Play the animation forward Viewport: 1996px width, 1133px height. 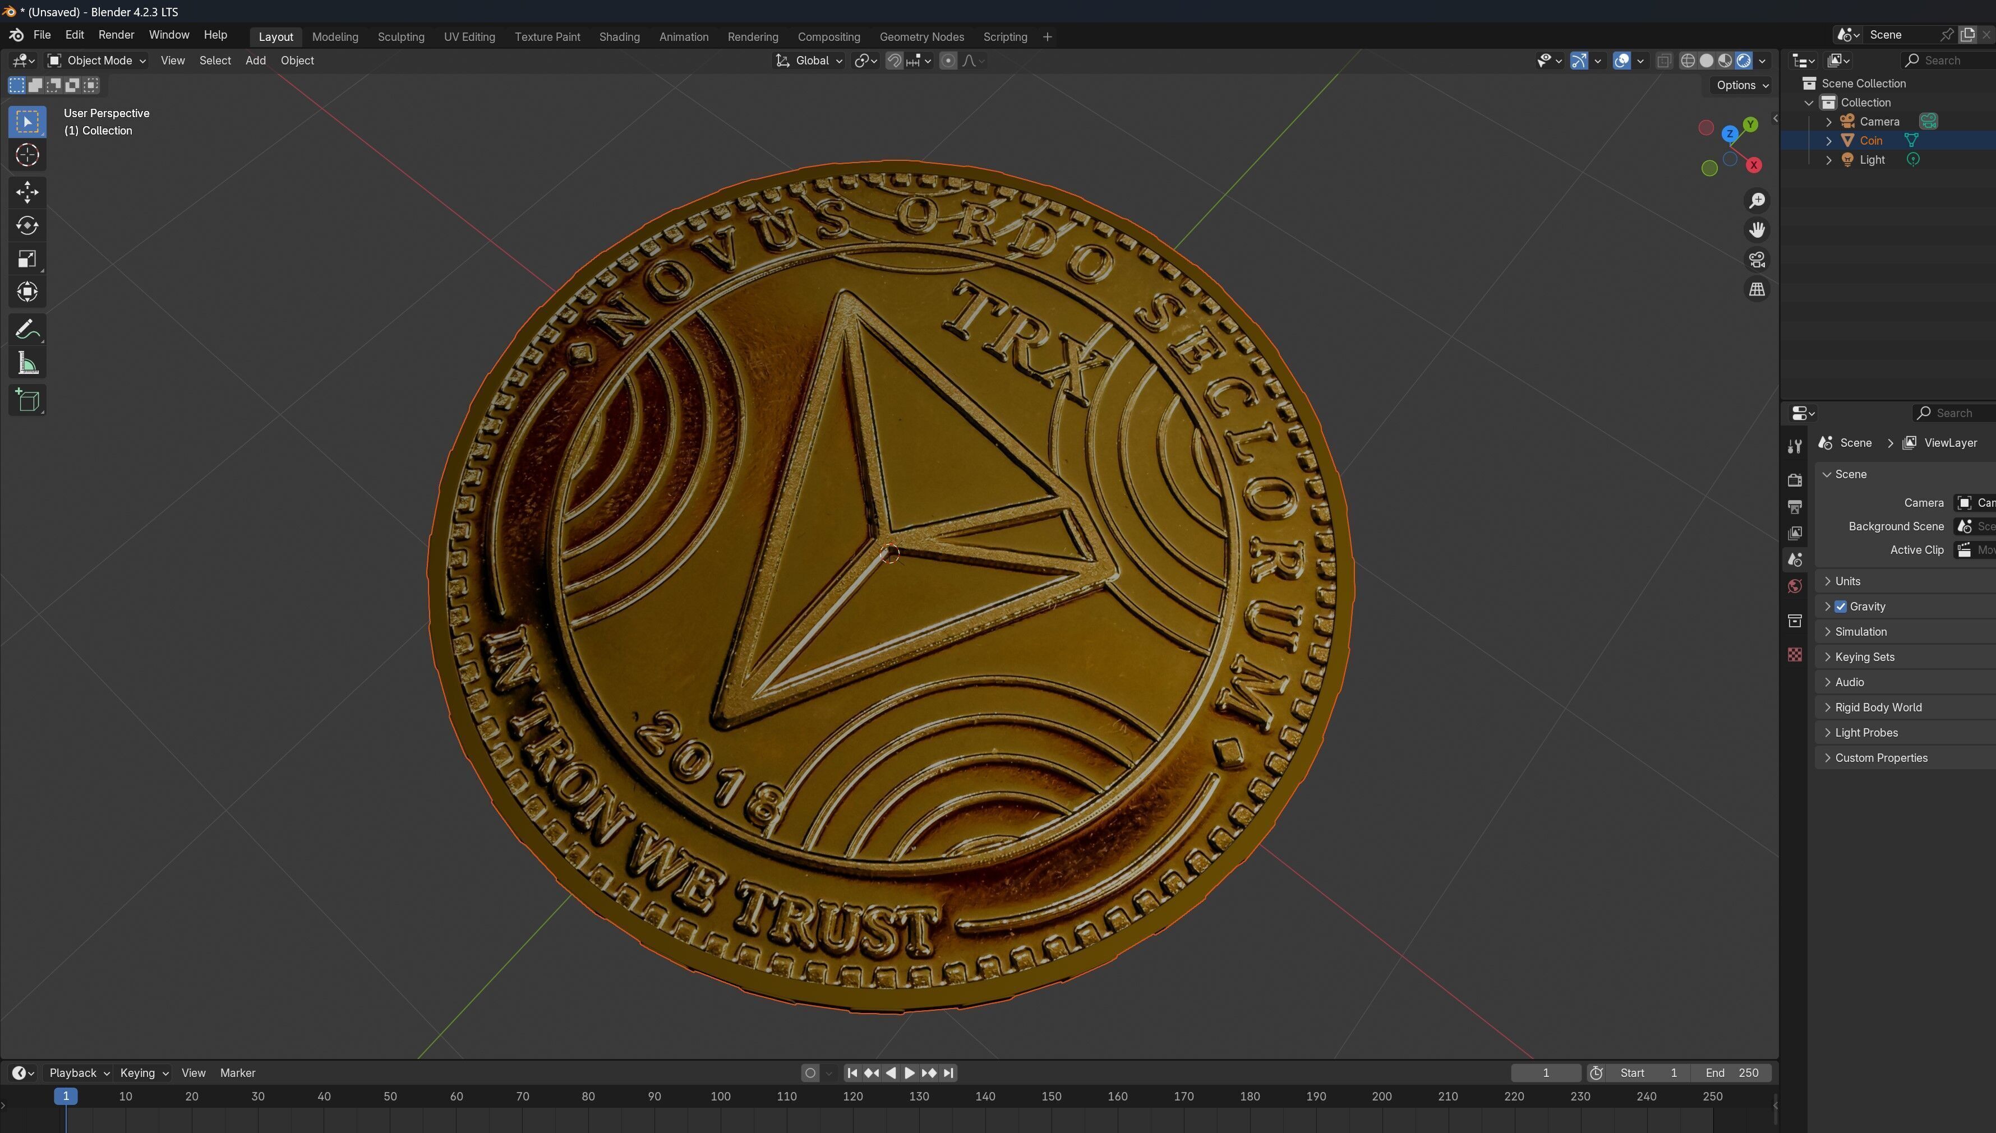[909, 1073]
